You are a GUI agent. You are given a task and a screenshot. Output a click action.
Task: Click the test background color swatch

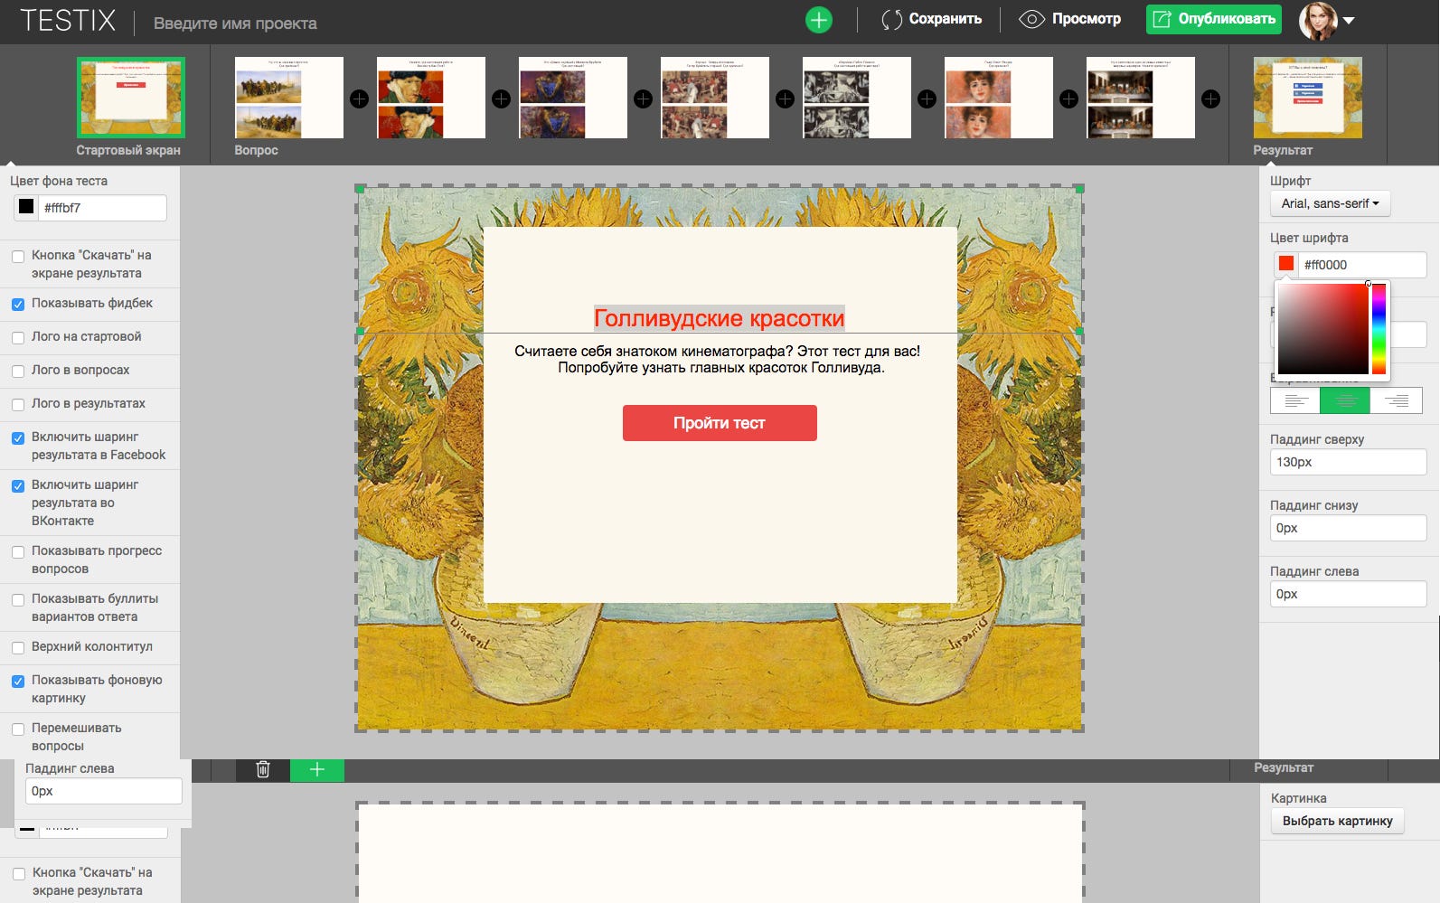click(26, 207)
